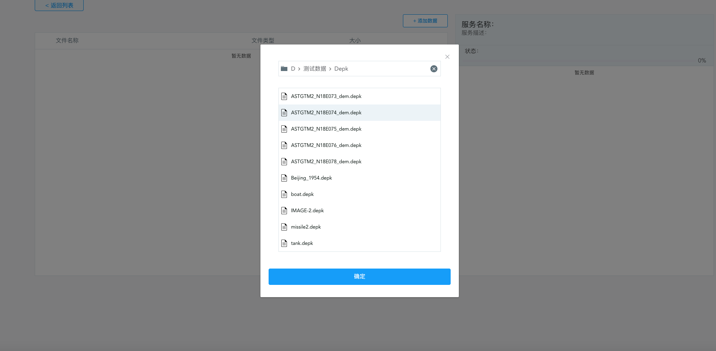This screenshot has width=716, height=351.
Task: Select file IMAGE-2.depk
Action: coord(360,211)
